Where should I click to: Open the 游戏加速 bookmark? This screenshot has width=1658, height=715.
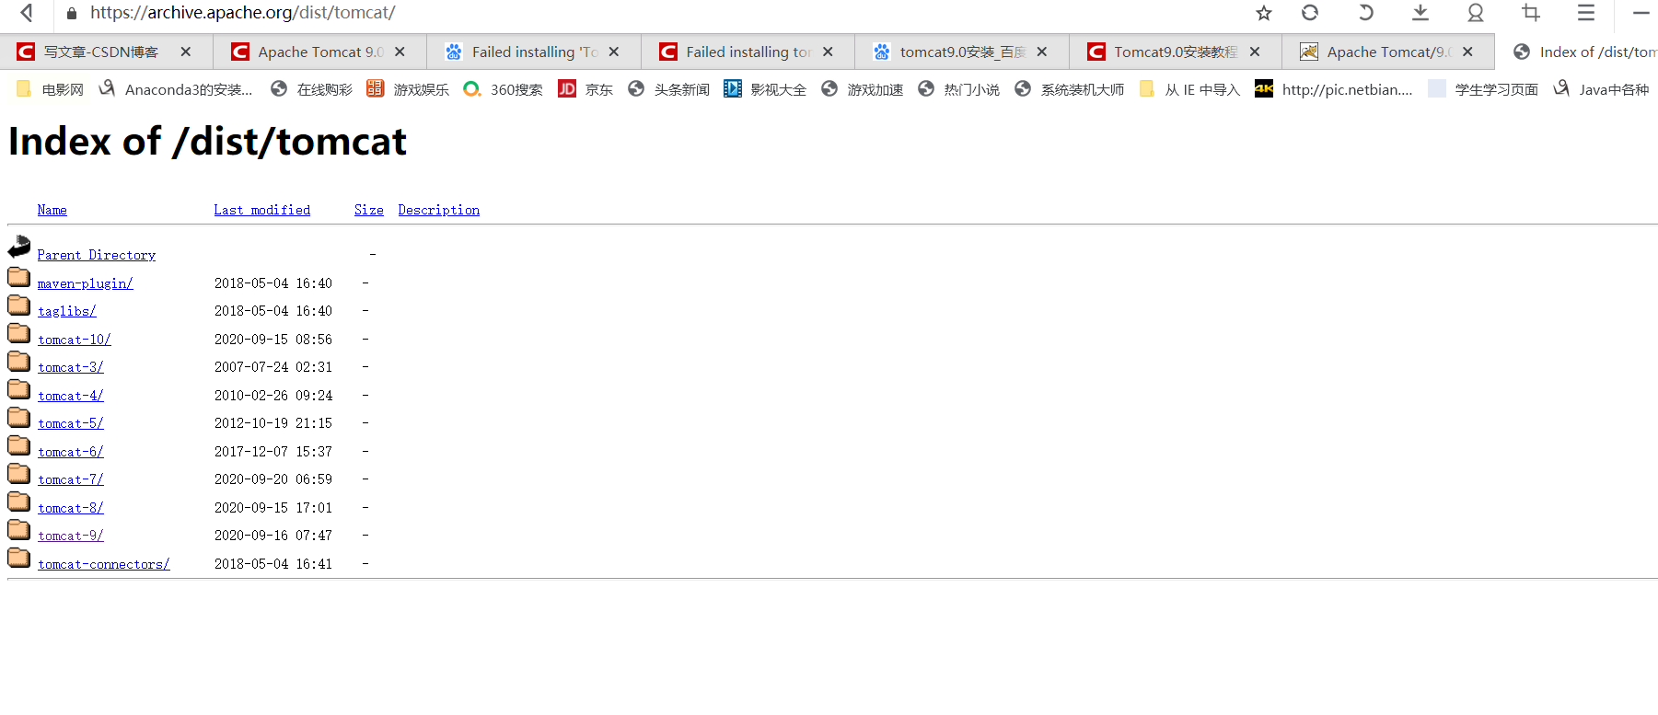(x=862, y=89)
